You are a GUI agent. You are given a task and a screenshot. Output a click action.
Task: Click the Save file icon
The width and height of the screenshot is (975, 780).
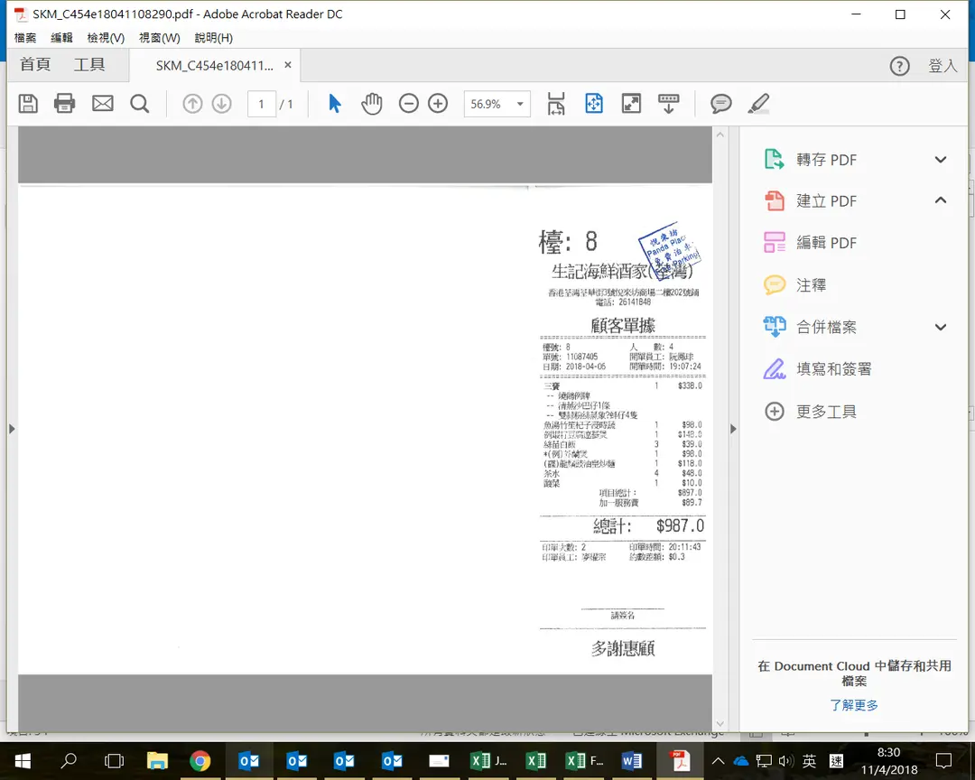coord(29,104)
